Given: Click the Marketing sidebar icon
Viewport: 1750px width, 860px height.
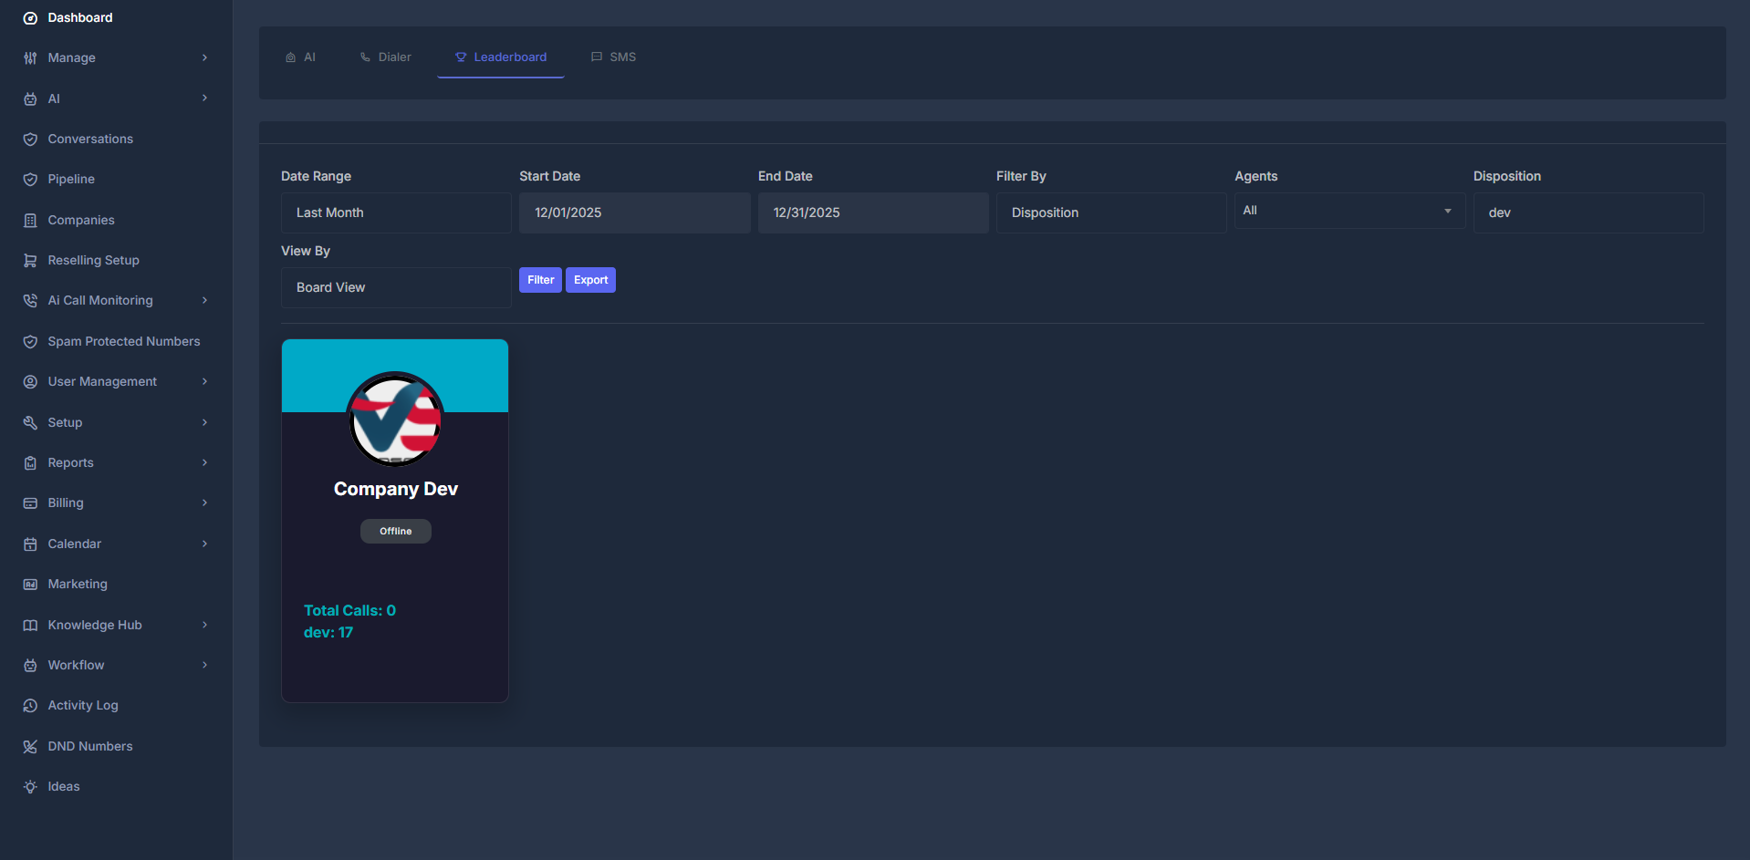Looking at the screenshot, I should (x=30, y=584).
